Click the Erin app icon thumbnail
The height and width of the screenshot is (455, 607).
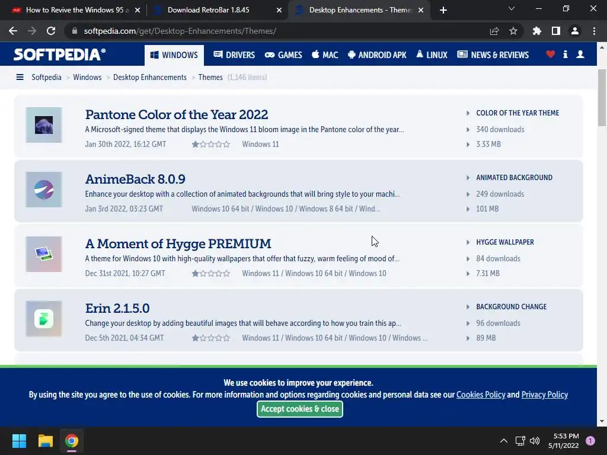coord(44,319)
